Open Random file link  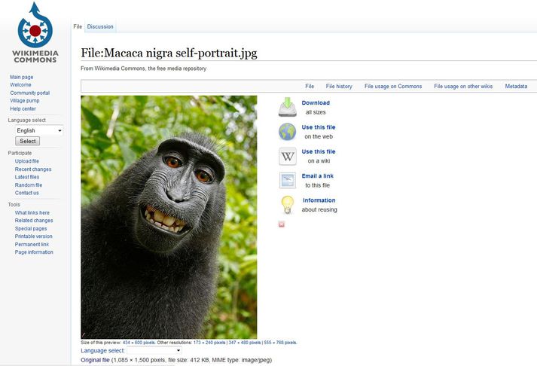tap(29, 185)
